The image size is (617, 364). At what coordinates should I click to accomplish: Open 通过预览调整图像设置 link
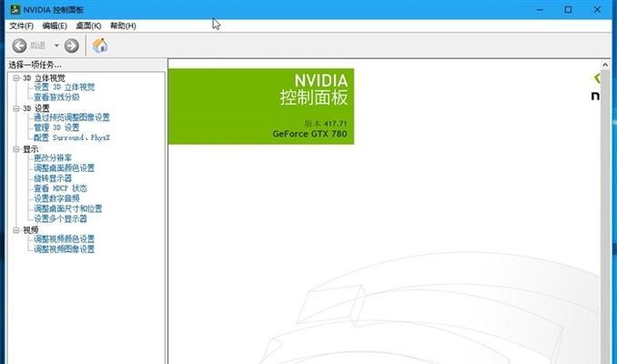point(72,117)
